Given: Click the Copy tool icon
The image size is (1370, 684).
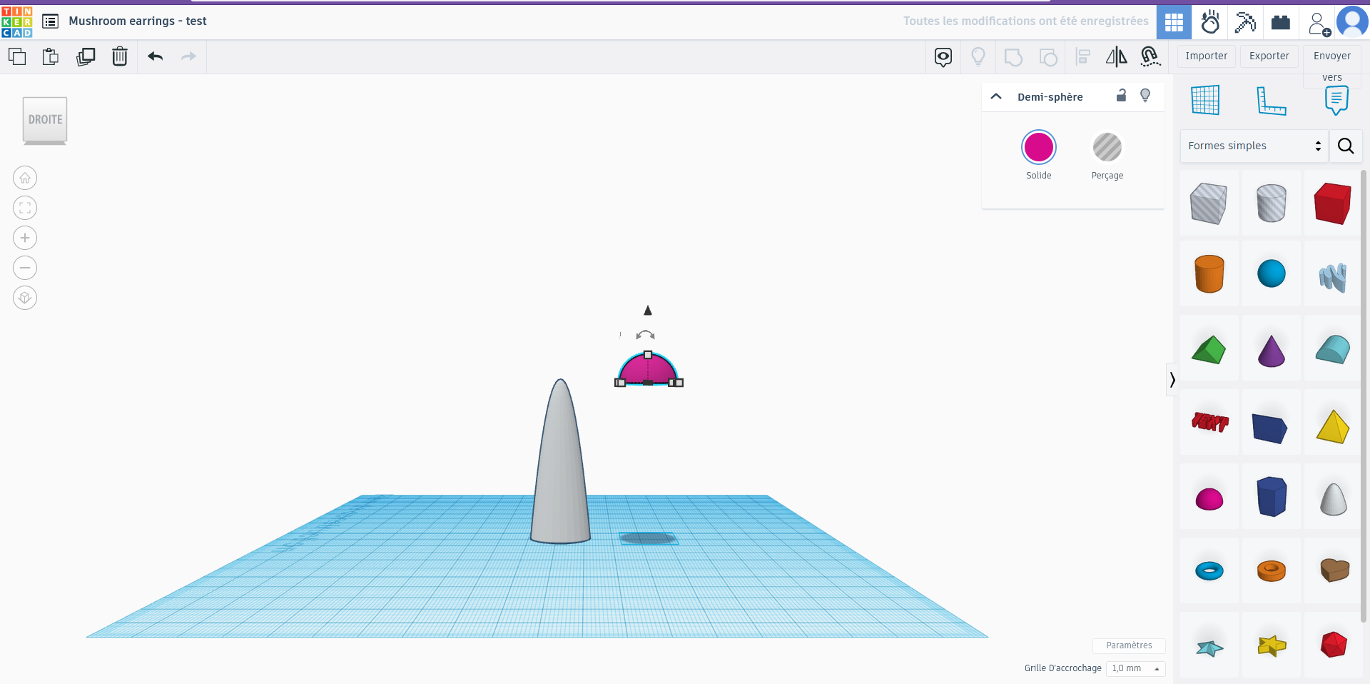Looking at the screenshot, I should [17, 56].
